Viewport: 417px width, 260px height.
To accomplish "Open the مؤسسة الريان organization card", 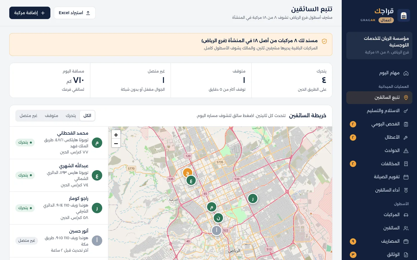I will click(x=379, y=45).
